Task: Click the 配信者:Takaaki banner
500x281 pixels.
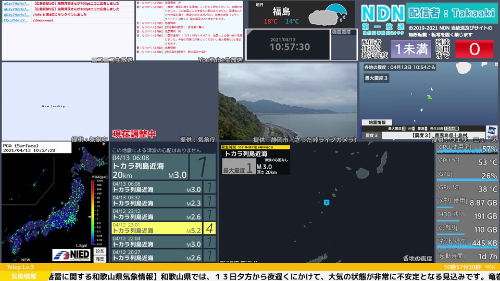Action: pyautogui.click(x=452, y=13)
